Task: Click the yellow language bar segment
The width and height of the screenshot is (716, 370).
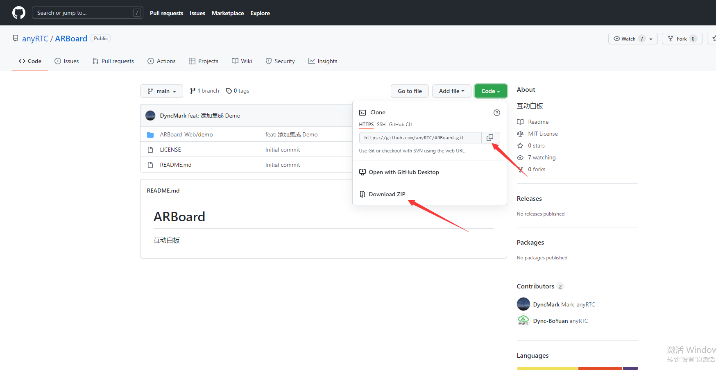Action: pyautogui.click(x=547, y=368)
